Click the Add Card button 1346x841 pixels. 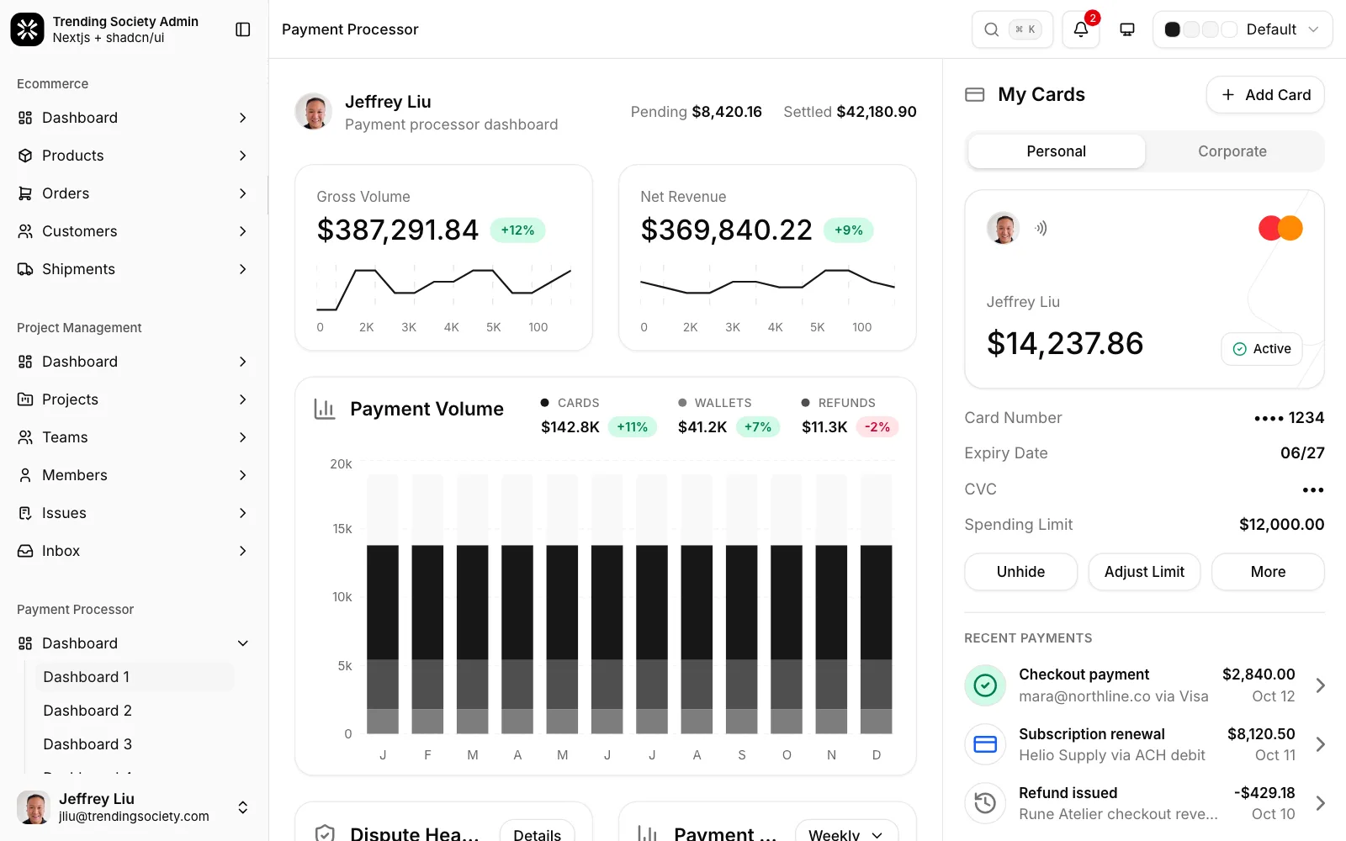[x=1265, y=95]
